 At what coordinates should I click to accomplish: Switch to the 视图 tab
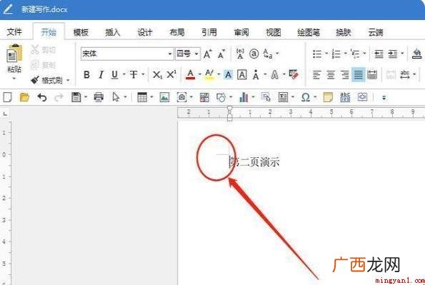click(x=273, y=32)
